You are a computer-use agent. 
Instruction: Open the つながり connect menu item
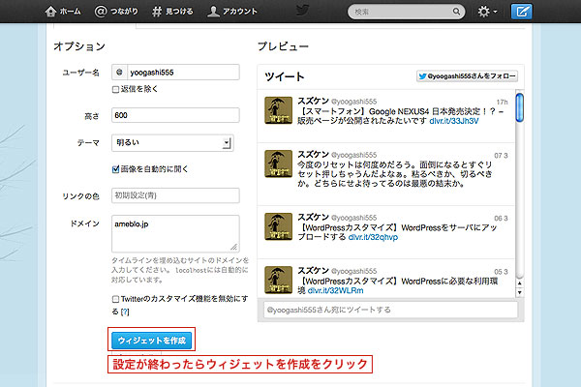click(116, 12)
